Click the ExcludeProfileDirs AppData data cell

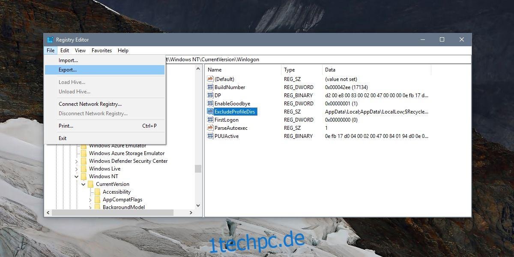pyautogui.click(x=377, y=111)
